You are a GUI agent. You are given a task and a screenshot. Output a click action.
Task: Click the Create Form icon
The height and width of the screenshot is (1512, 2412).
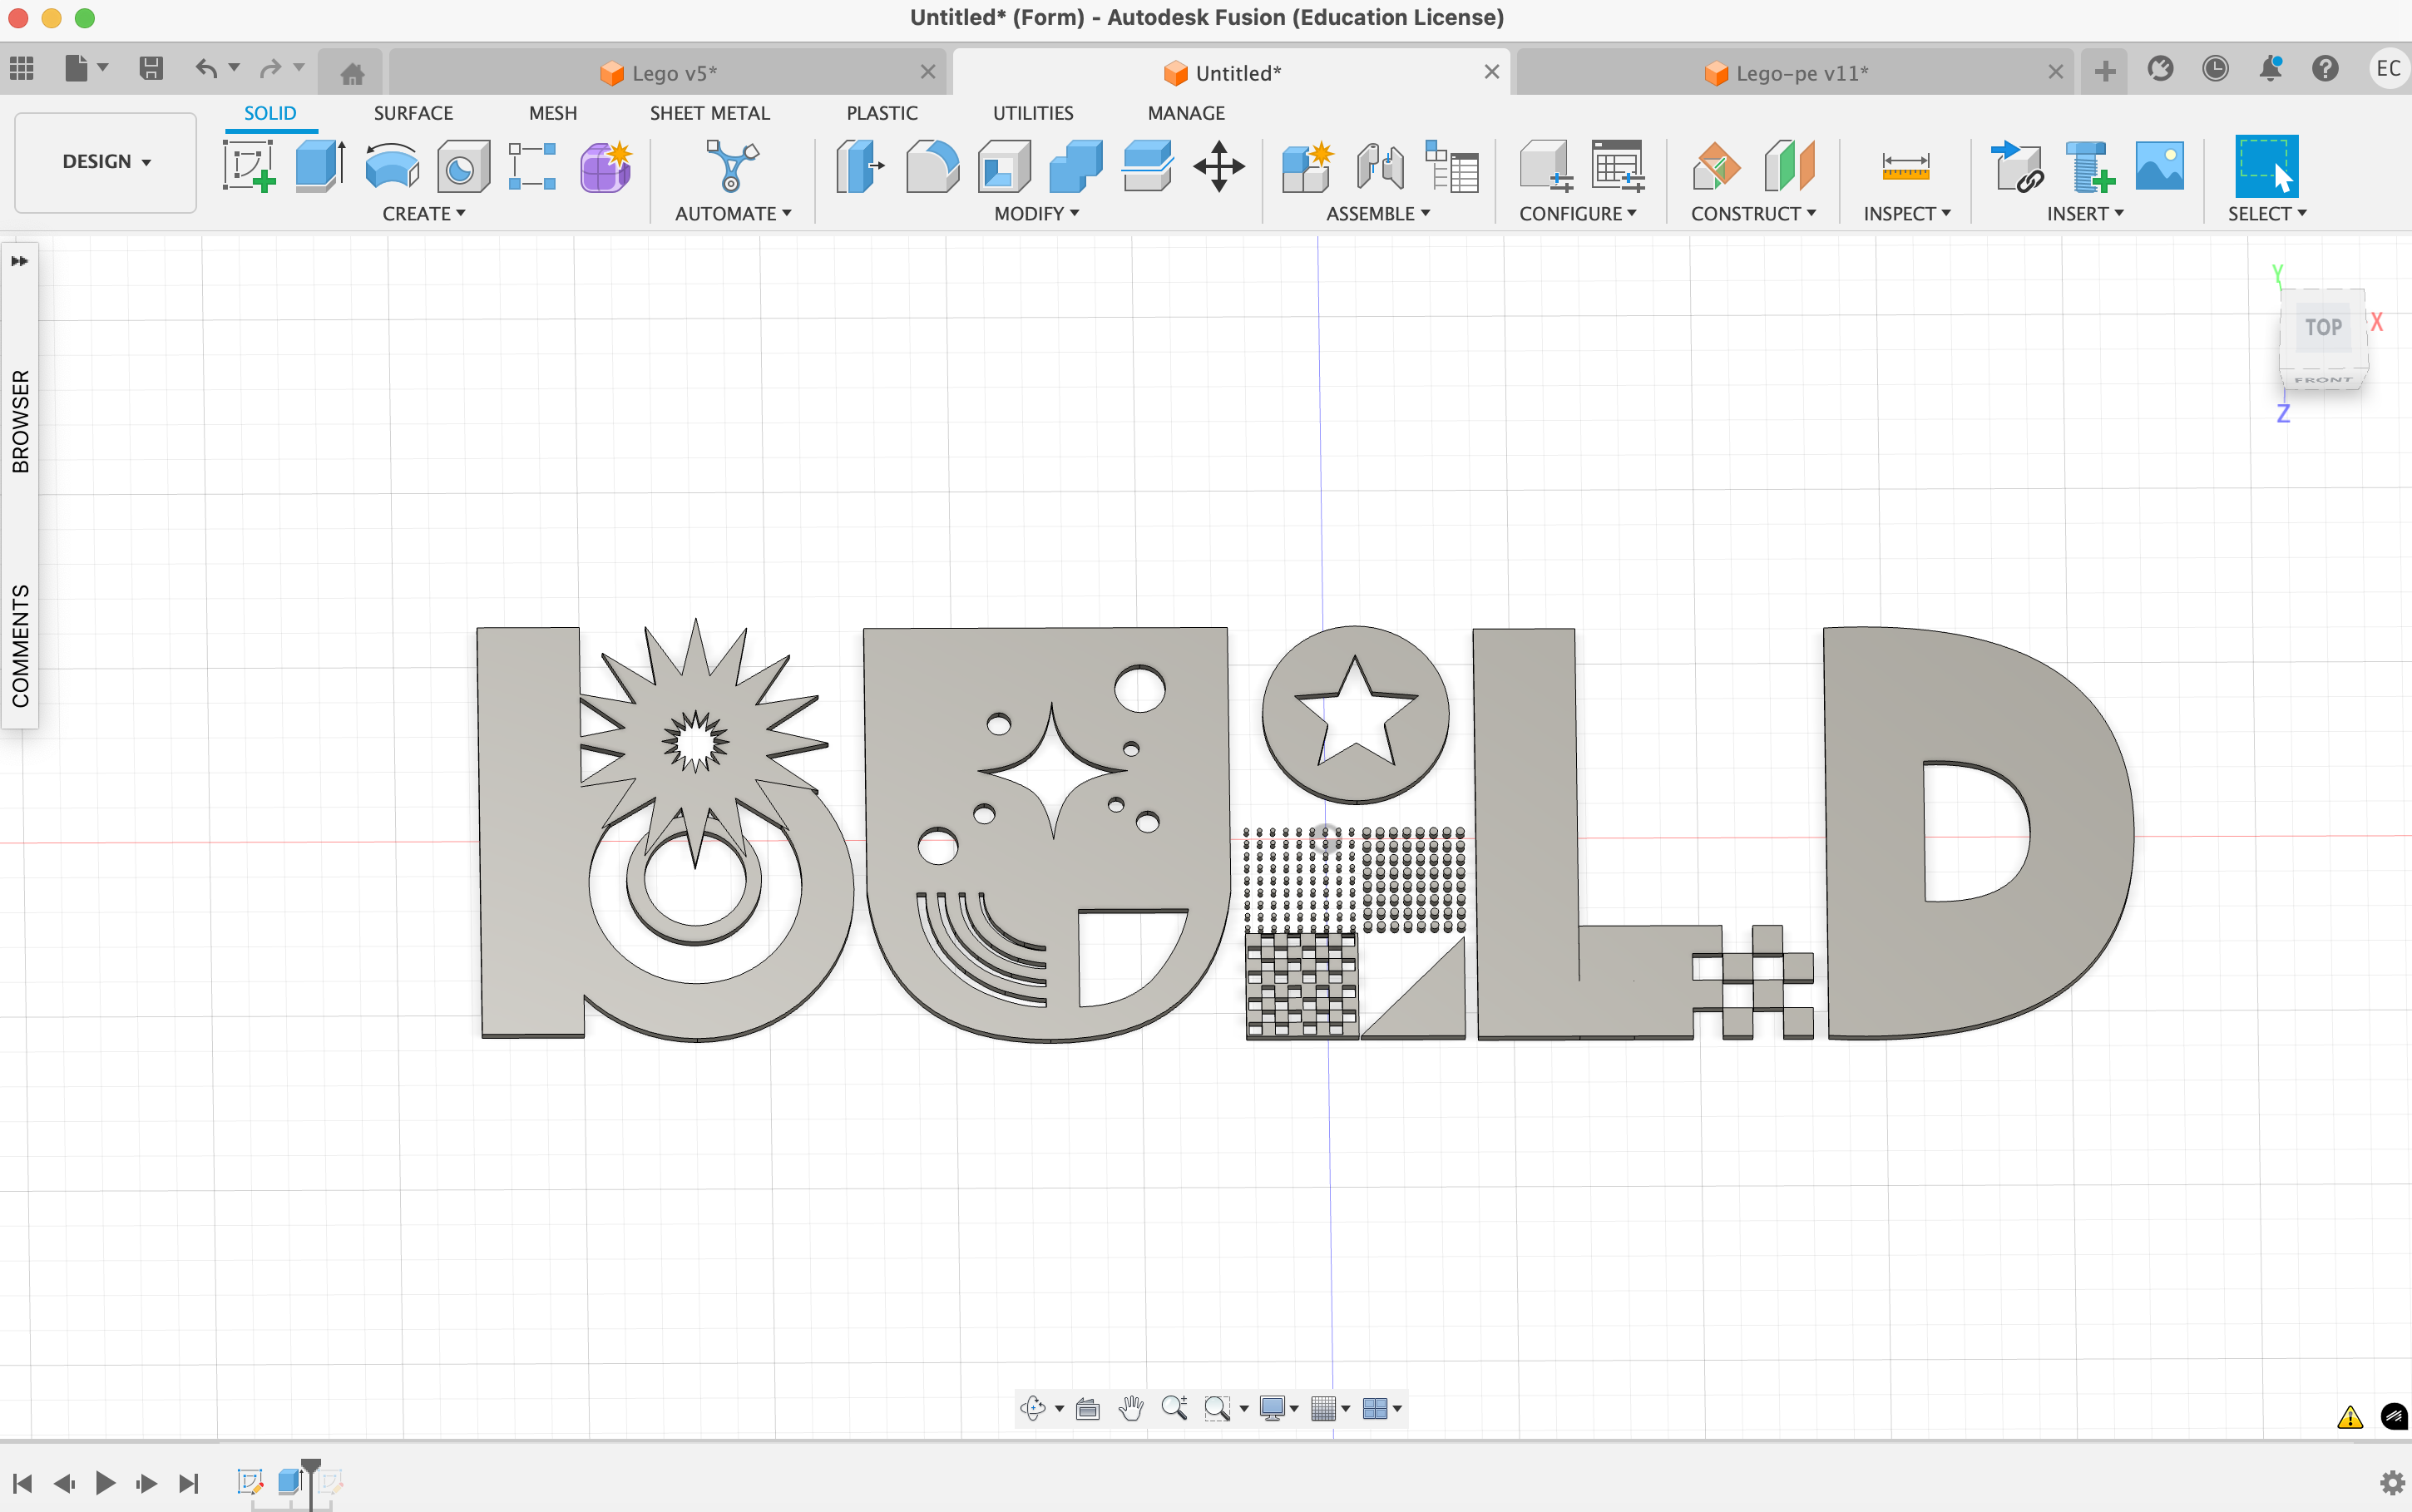coord(605,166)
